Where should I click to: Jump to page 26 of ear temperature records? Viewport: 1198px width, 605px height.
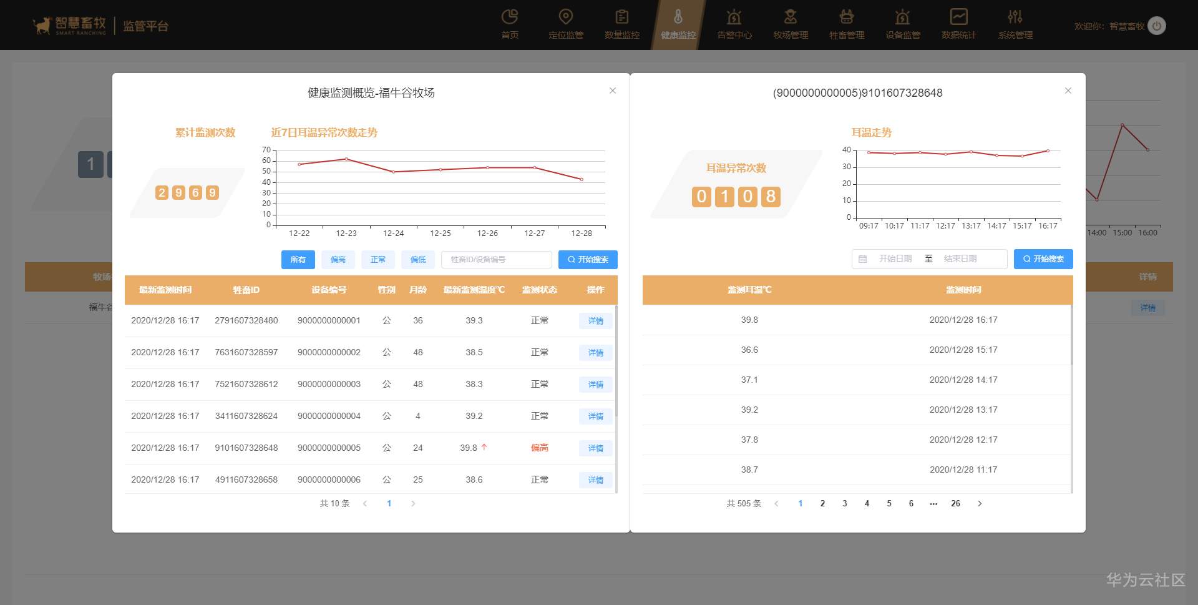click(x=955, y=503)
